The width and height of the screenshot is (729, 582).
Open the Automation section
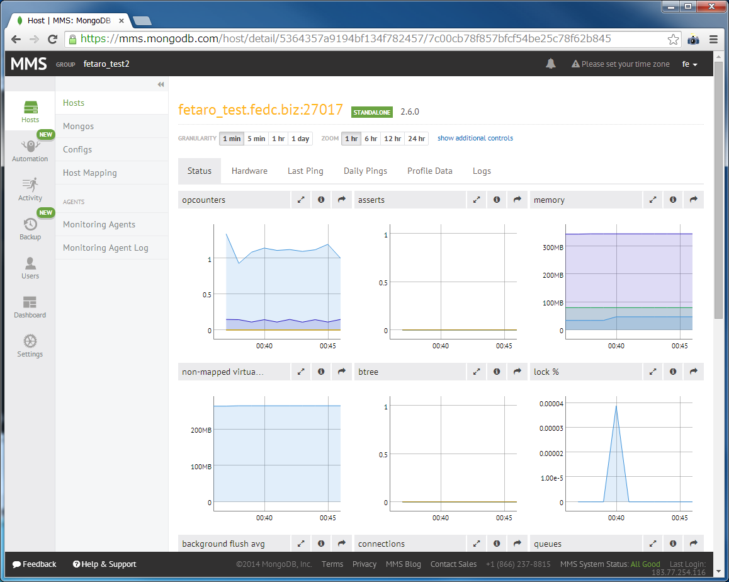[x=30, y=149]
